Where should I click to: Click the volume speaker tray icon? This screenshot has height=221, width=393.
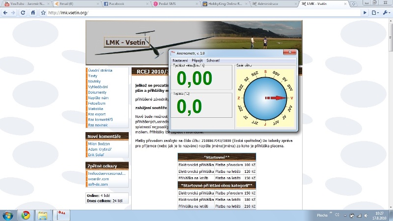click(x=366, y=216)
